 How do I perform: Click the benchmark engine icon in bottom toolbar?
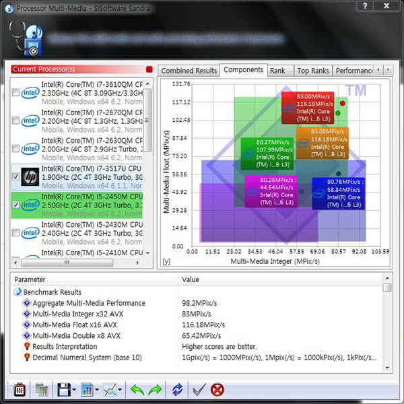coord(20,390)
